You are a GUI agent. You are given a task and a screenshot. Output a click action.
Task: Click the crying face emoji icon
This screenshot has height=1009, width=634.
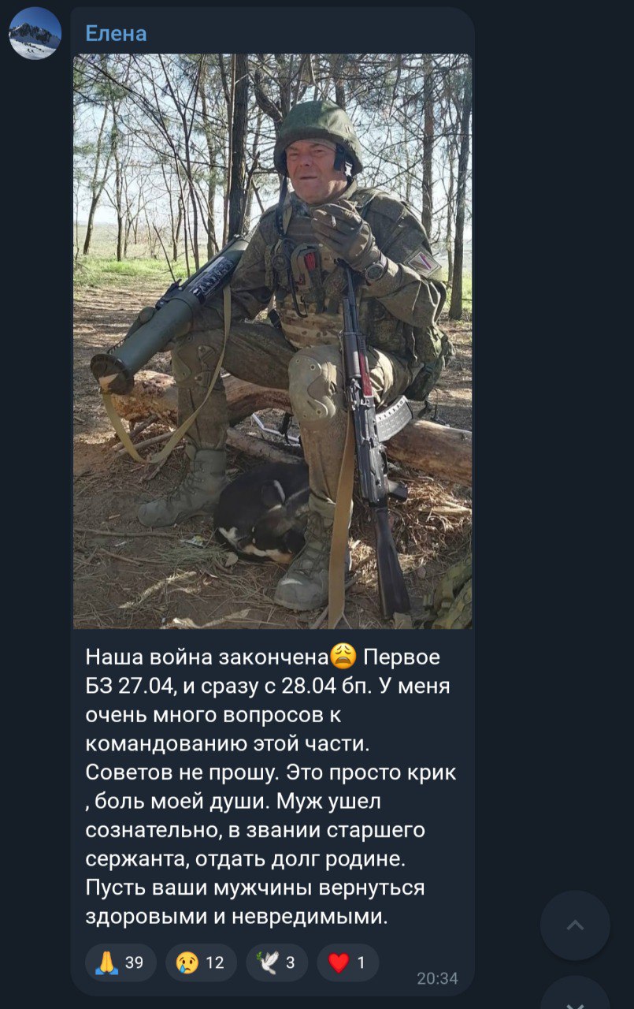click(187, 962)
